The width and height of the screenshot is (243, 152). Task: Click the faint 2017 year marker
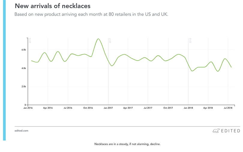click(110, 41)
